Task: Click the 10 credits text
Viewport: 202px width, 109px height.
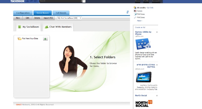Action: [x=141, y=8]
